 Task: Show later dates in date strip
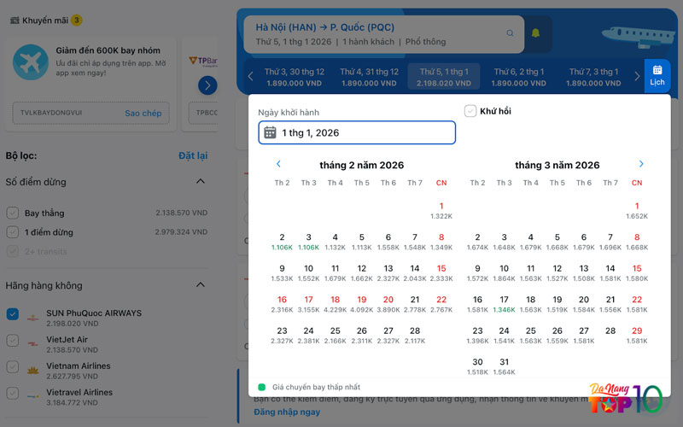[x=637, y=77]
